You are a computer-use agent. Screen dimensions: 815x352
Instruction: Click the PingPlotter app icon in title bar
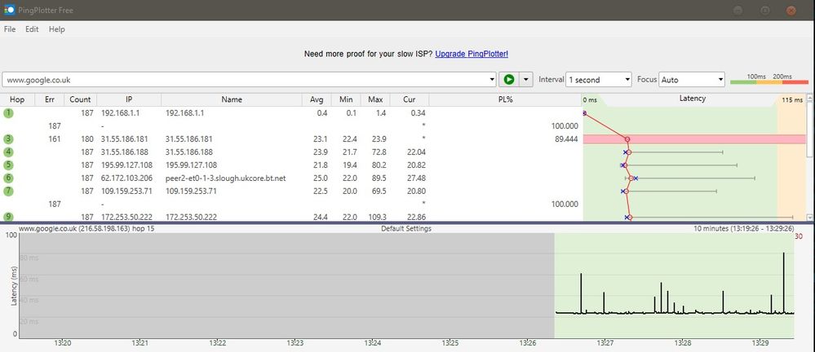pyautogui.click(x=10, y=10)
